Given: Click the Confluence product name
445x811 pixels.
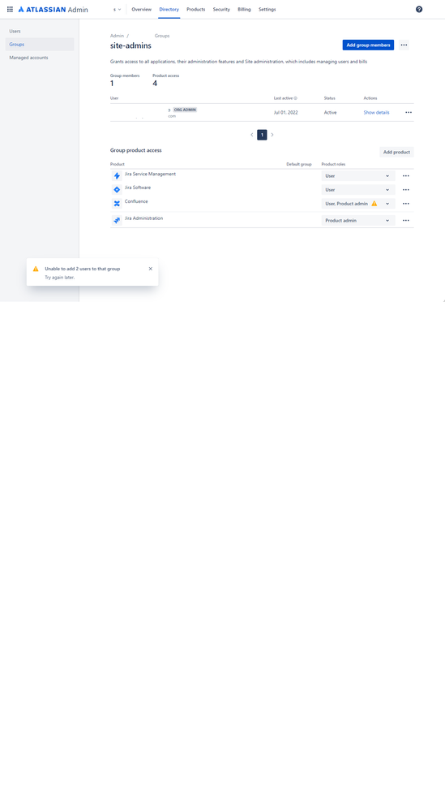Looking at the screenshot, I should tap(136, 201).
